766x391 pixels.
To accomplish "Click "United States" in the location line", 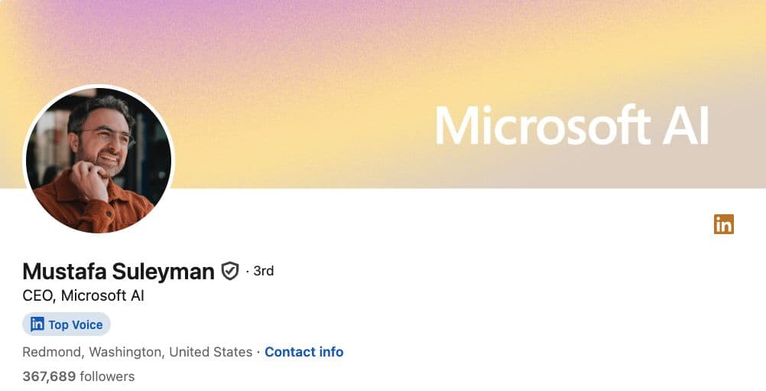I will pos(210,352).
